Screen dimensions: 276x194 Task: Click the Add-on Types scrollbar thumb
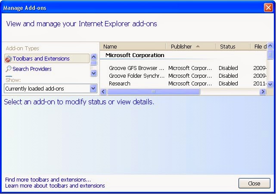93,63
